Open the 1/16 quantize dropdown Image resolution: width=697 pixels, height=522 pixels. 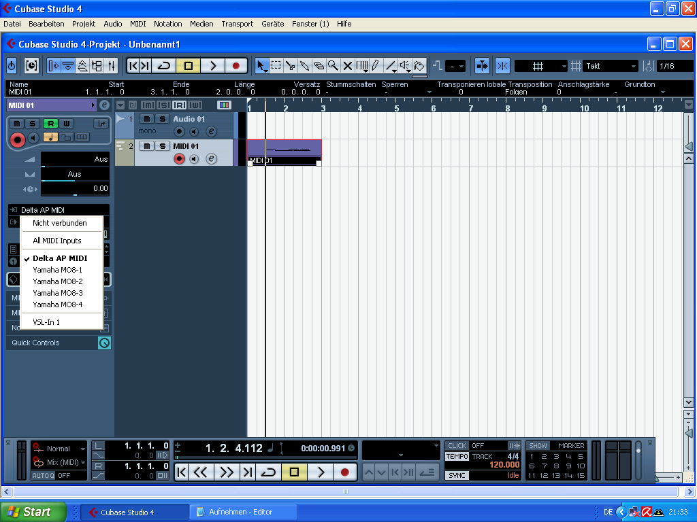click(x=675, y=66)
